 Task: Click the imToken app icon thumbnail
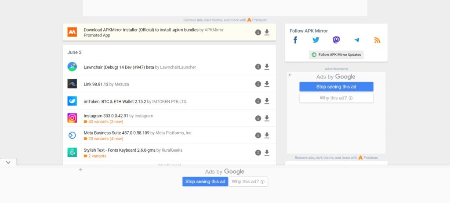coord(72,101)
